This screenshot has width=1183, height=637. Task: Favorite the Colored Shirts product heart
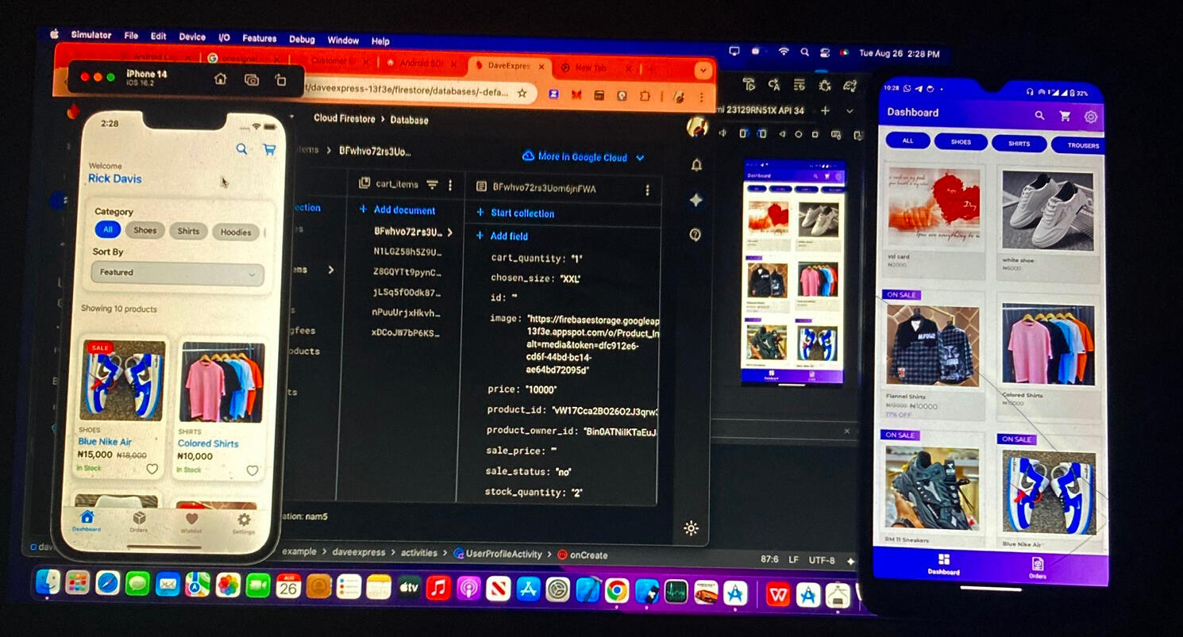point(252,470)
